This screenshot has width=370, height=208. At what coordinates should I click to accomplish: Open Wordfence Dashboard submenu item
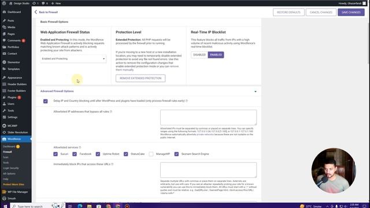[9, 146]
